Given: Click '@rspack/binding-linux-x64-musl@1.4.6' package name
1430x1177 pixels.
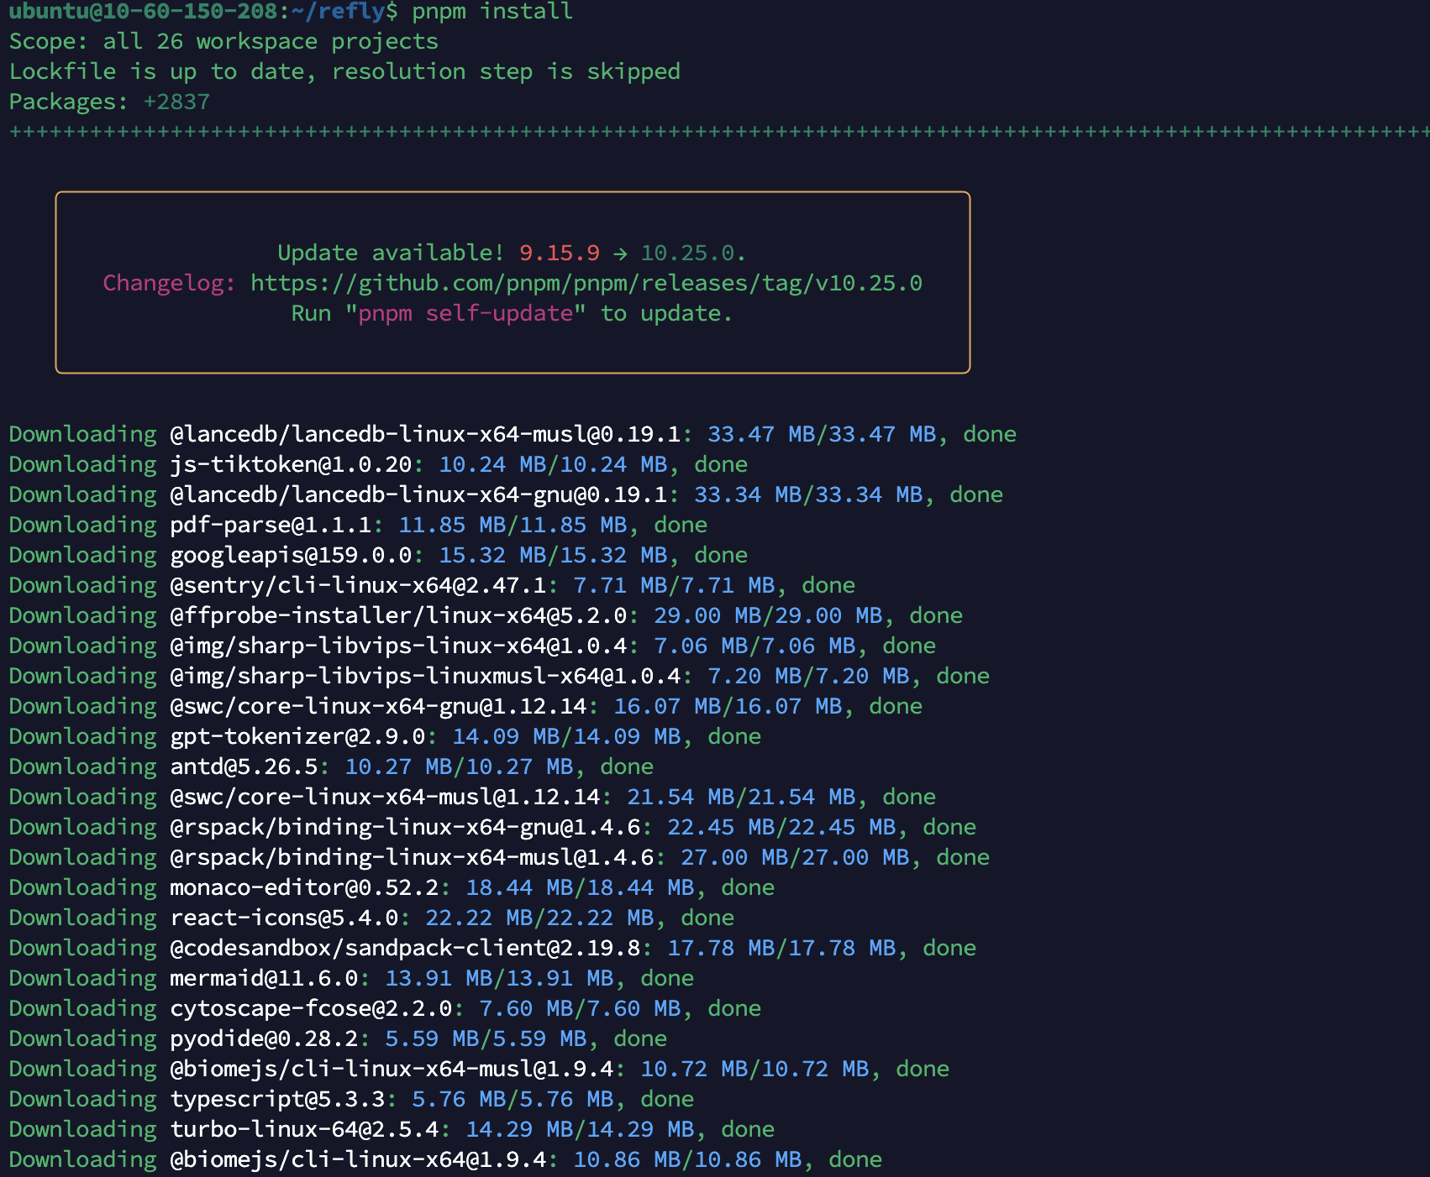Looking at the screenshot, I should pos(412,858).
